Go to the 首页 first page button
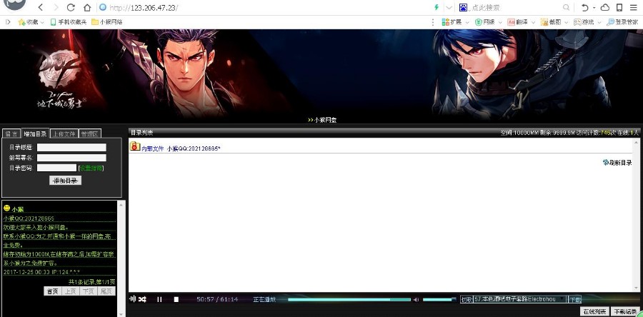 coord(52,291)
